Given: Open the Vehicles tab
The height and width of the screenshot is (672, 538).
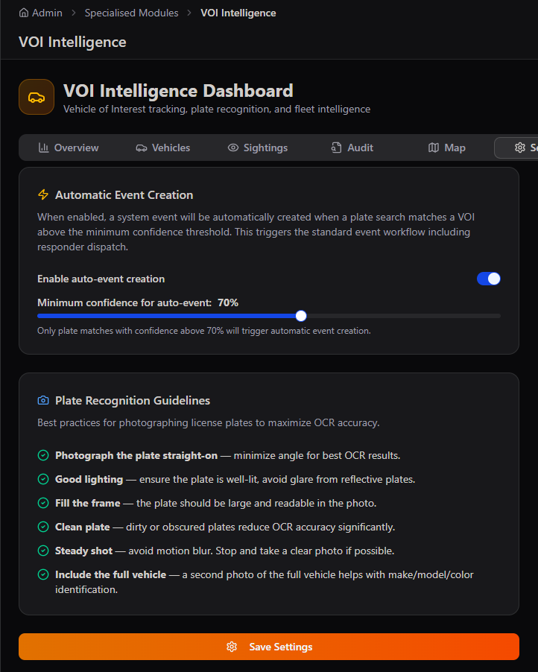Looking at the screenshot, I should point(163,148).
